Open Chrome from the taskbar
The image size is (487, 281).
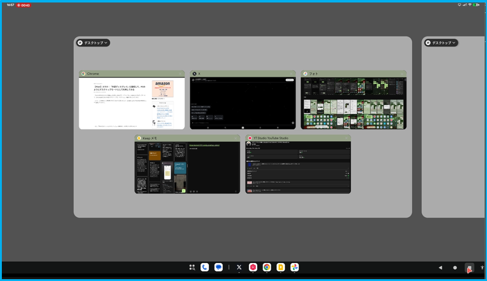pos(266,267)
